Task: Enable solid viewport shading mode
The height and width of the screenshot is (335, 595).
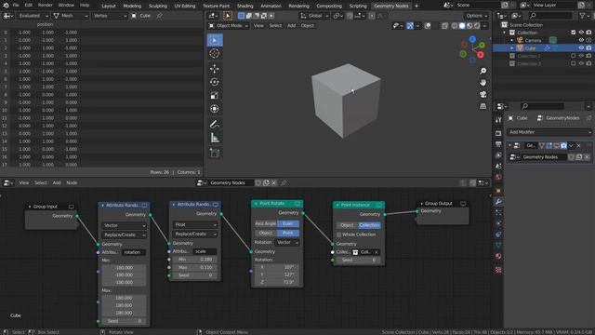Action: tap(462, 26)
